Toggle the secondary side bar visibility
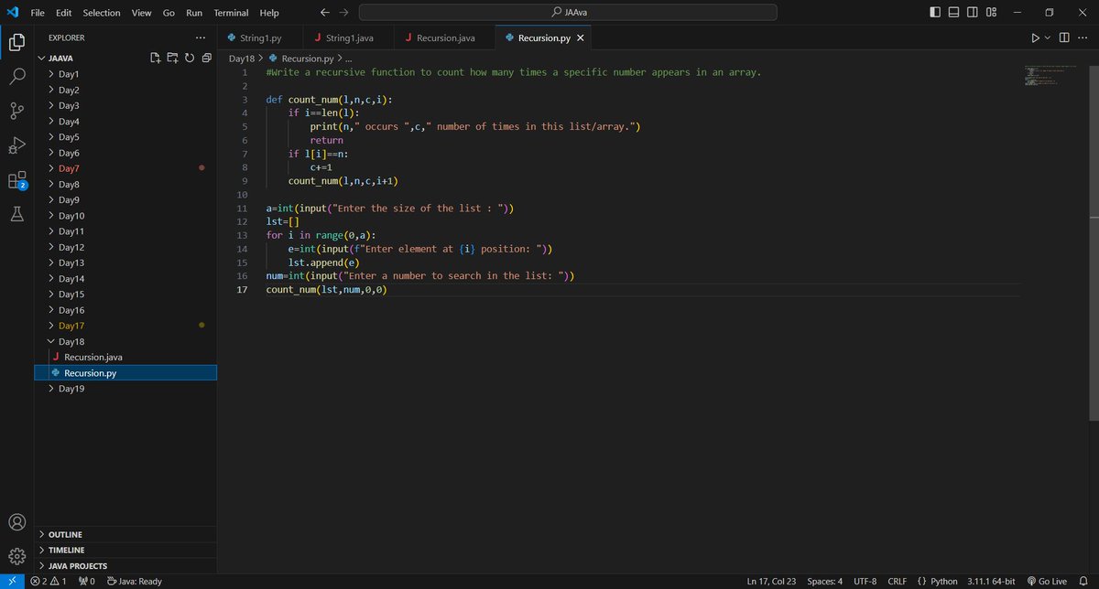 coord(972,12)
